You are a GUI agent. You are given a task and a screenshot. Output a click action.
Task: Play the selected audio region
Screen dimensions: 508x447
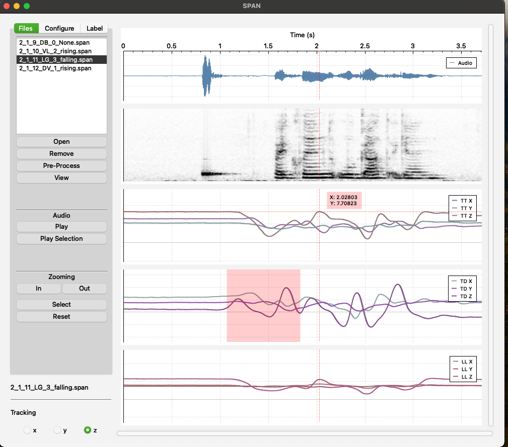pos(61,238)
